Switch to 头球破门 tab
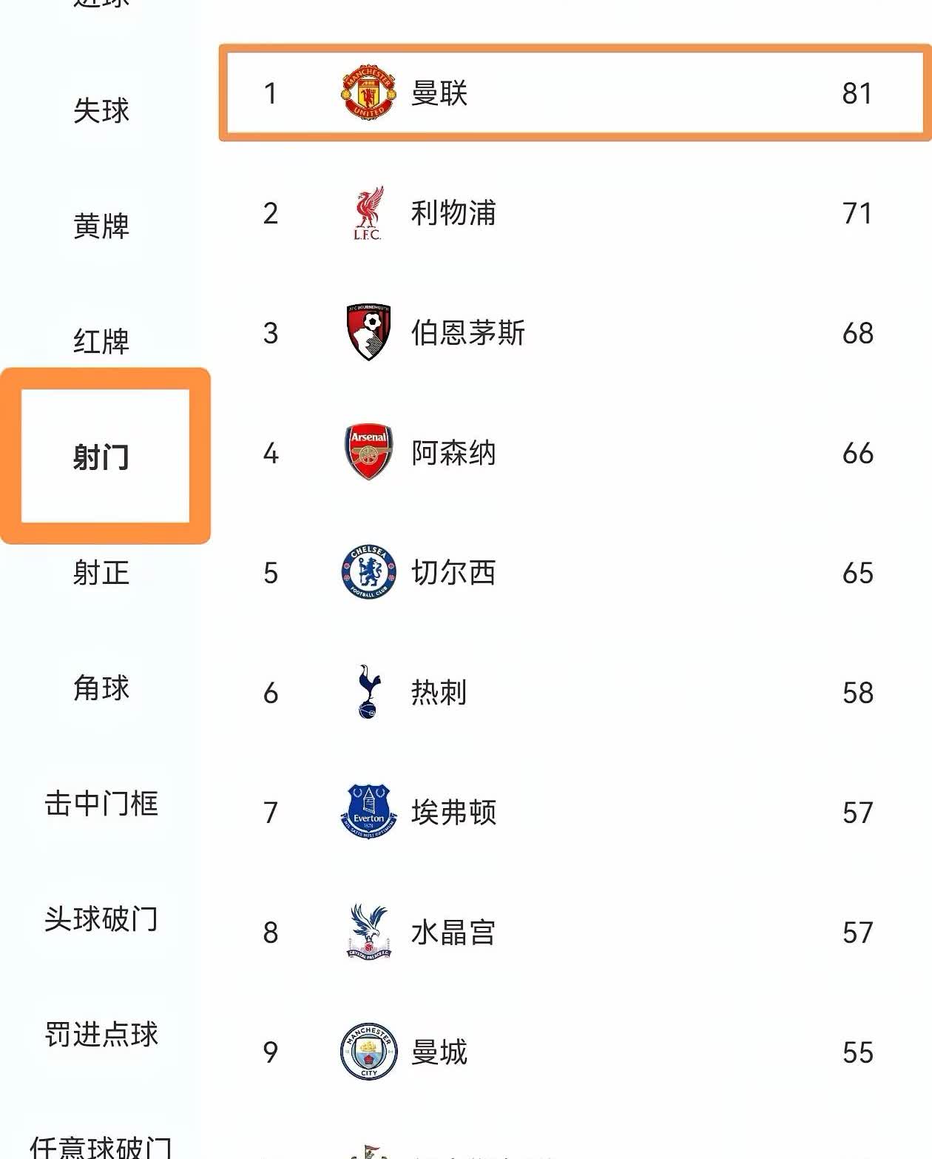This screenshot has height=1159, width=932. 101,919
